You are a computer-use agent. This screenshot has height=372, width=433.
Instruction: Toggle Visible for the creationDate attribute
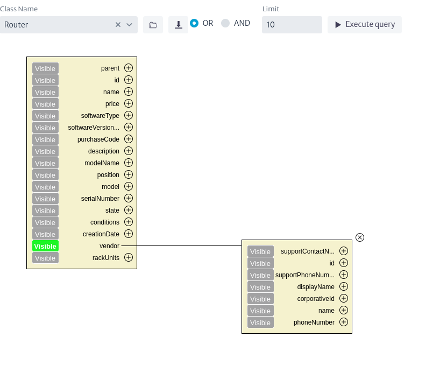(x=45, y=234)
